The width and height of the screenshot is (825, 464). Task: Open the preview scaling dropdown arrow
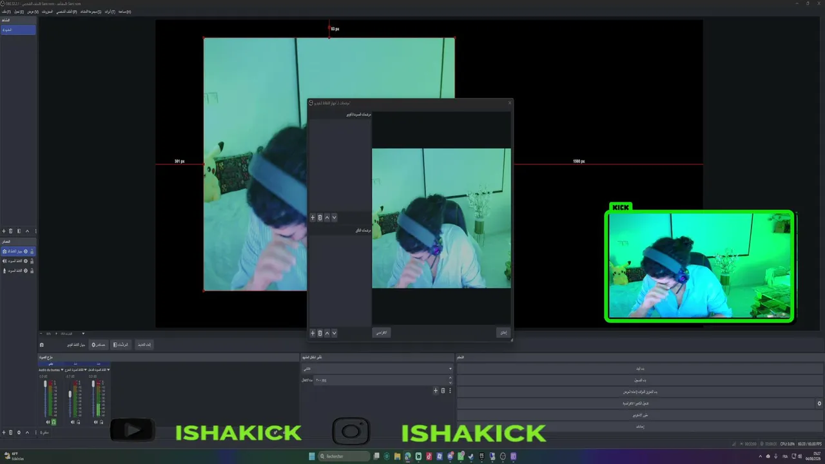pyautogui.click(x=83, y=334)
